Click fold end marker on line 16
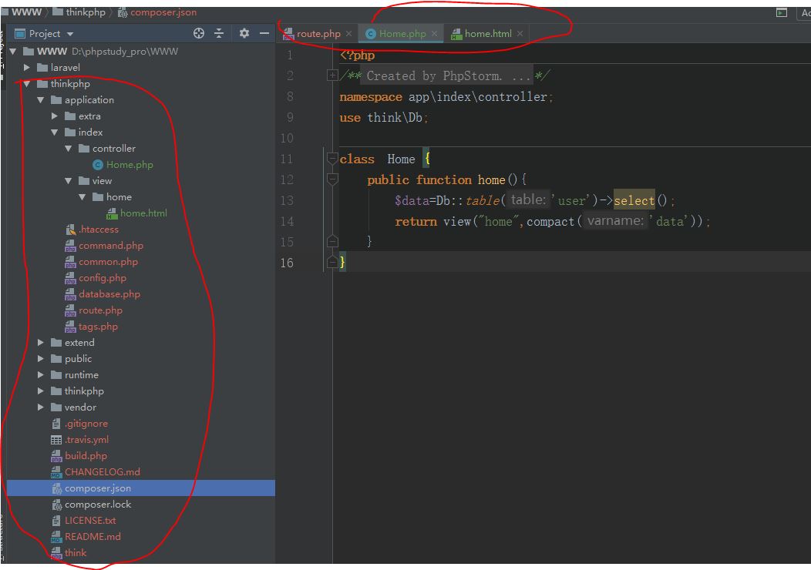 tap(332, 263)
